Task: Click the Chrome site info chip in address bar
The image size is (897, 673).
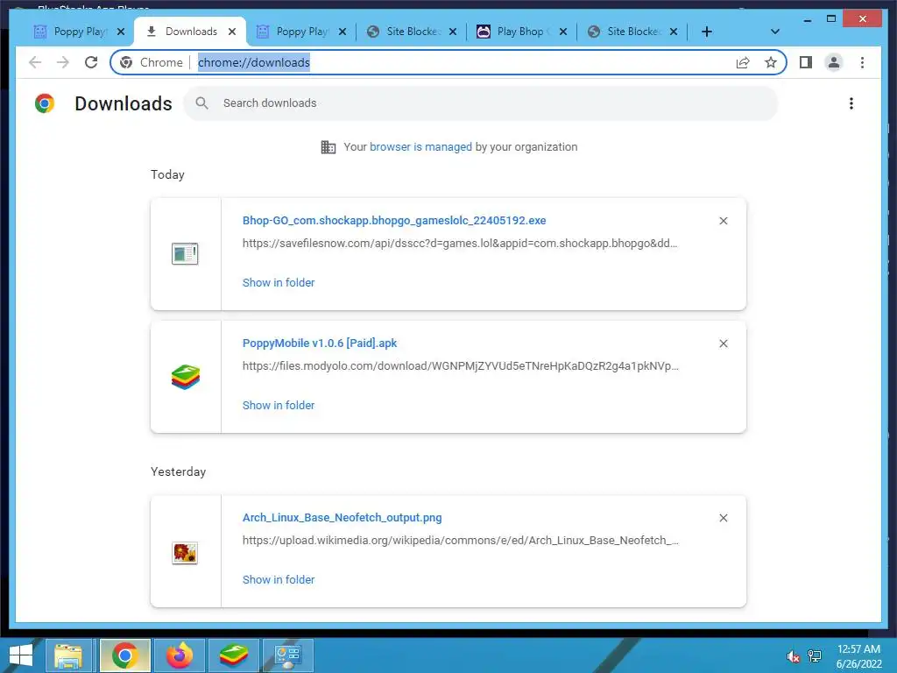Action: 151,62
